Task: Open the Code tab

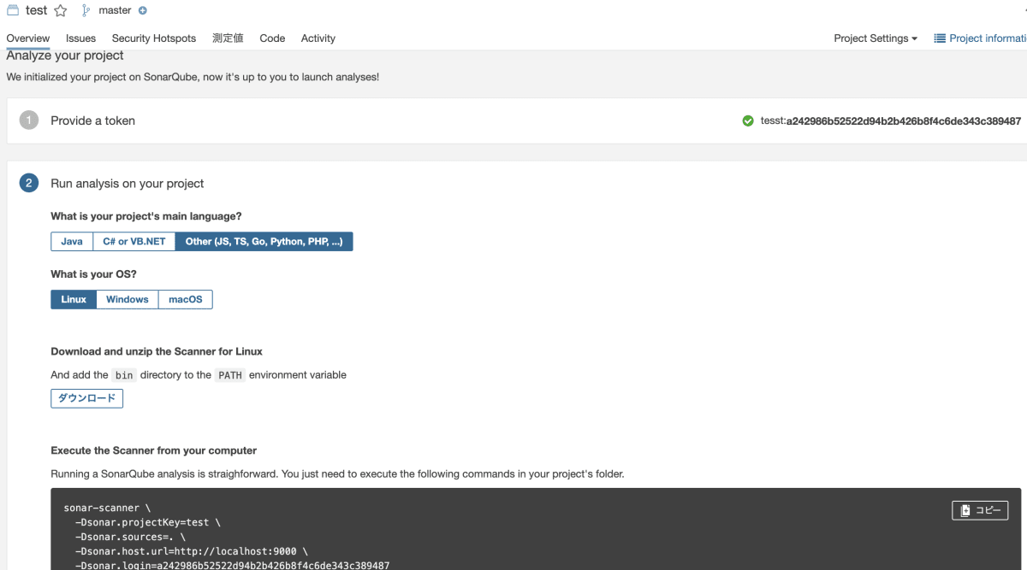Action: 272,38
